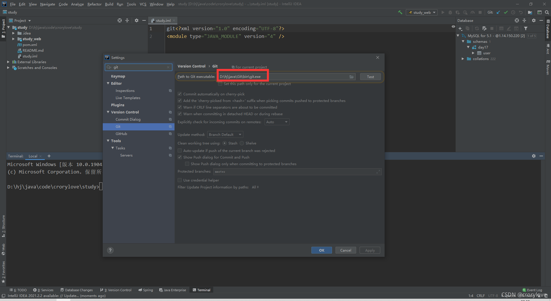The height and width of the screenshot is (301, 551).
Task: Add new data source plus icon
Action: [460, 28]
